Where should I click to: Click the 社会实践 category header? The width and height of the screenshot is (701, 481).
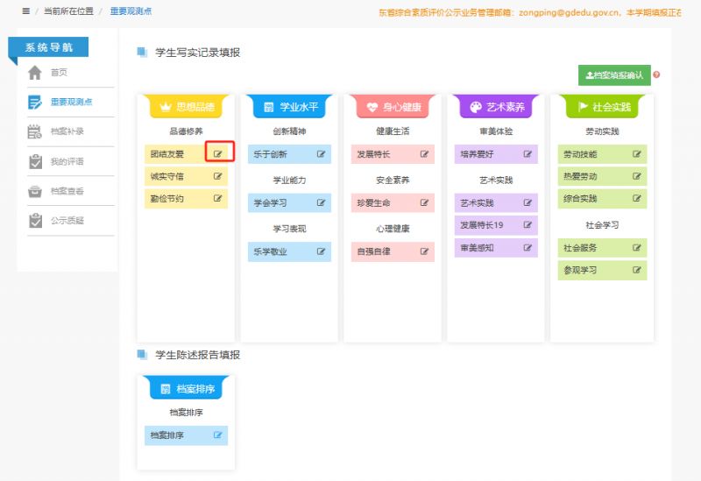(602, 107)
